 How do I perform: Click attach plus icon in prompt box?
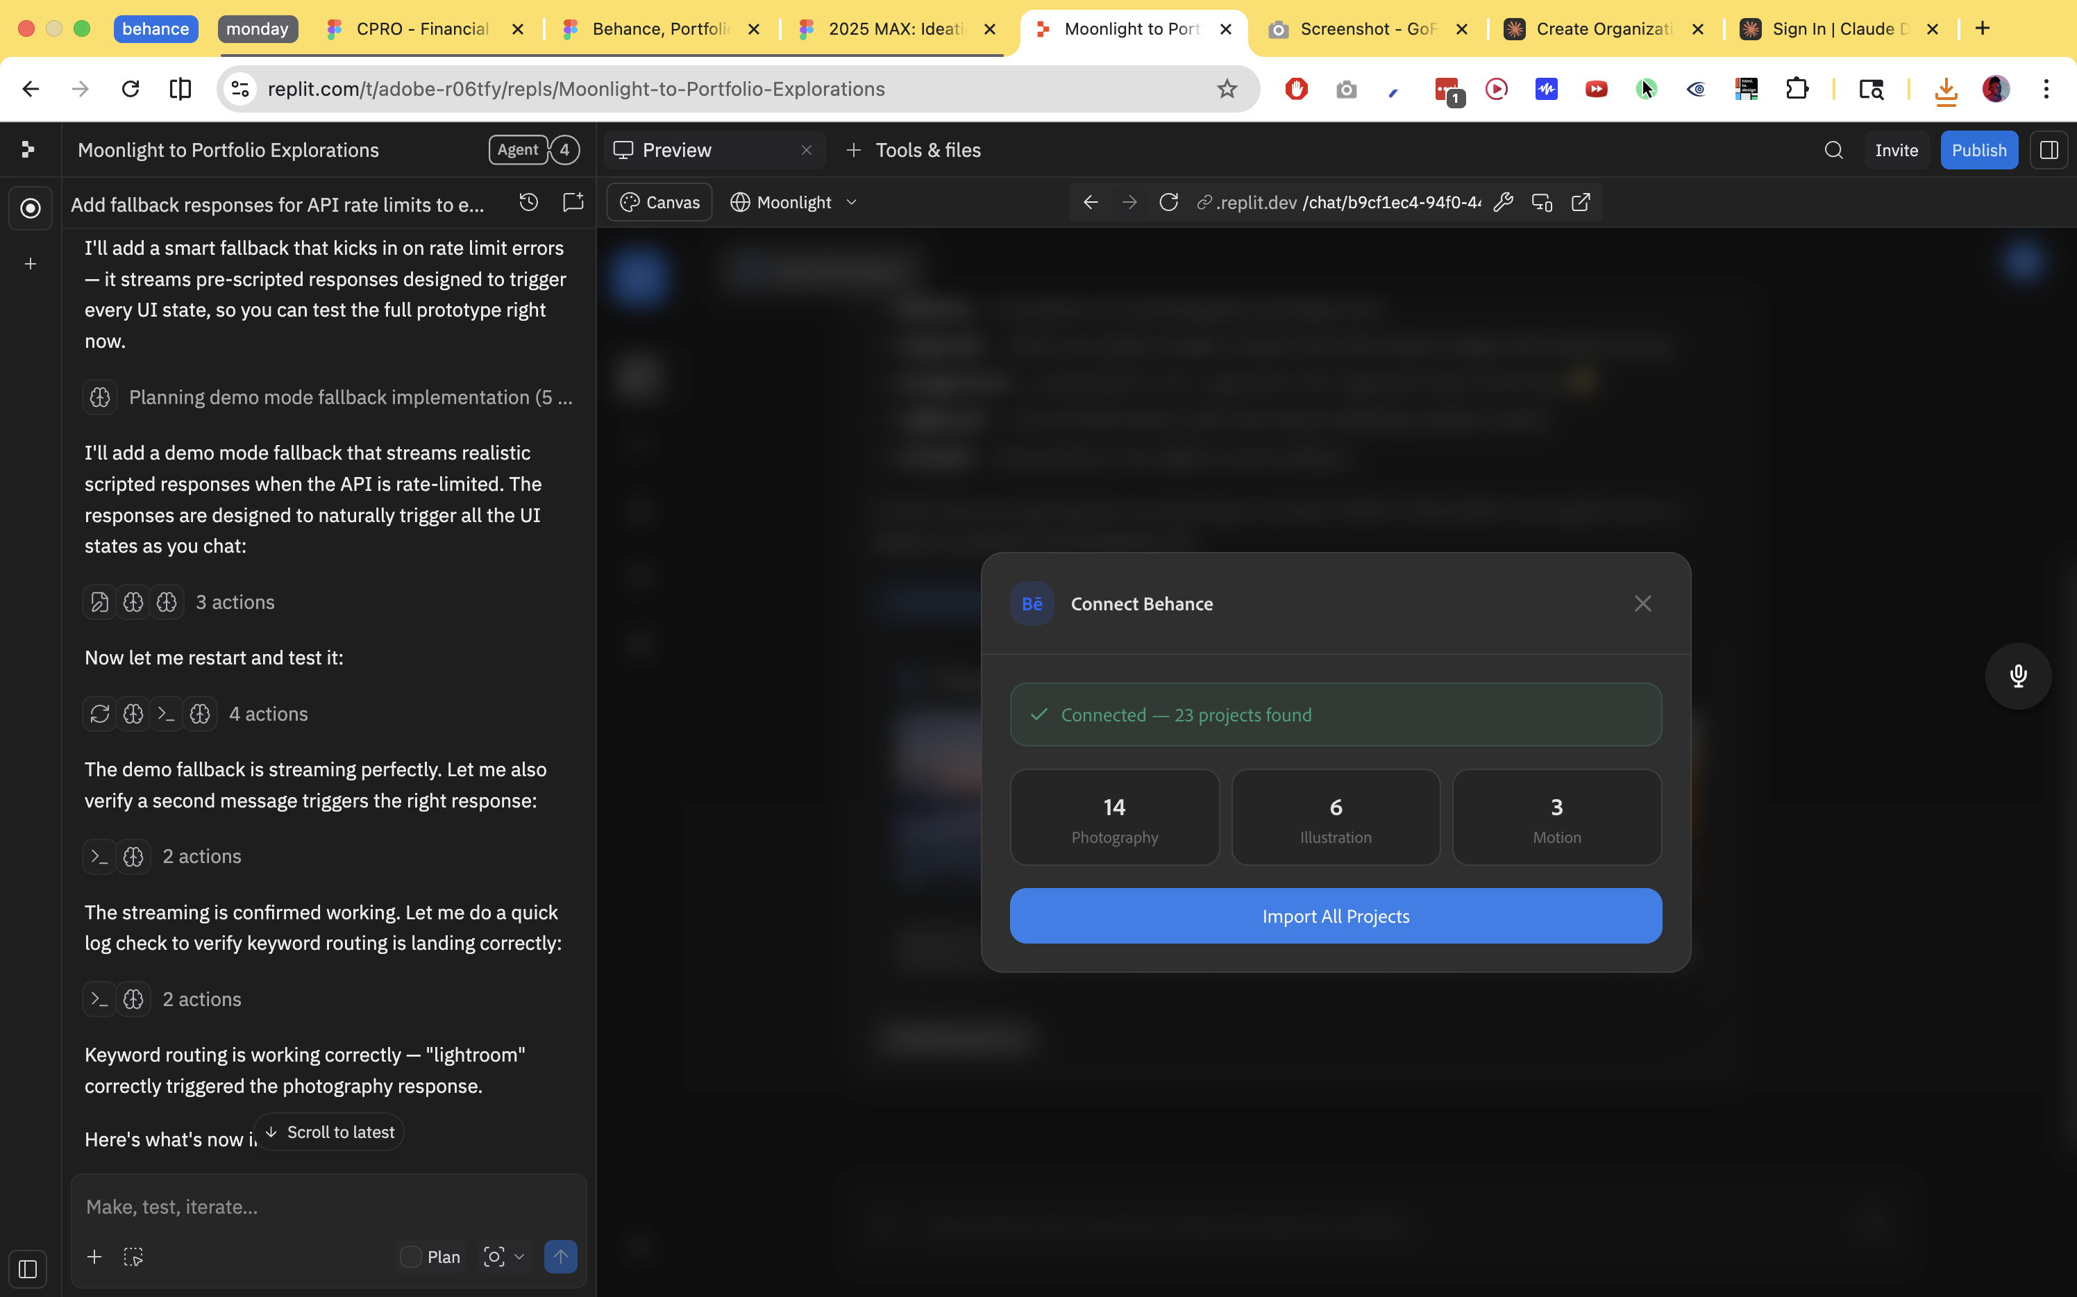94,1257
